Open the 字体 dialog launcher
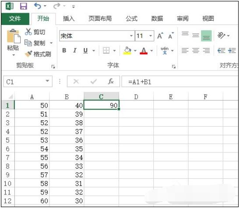240x208 pixels. pos(174,67)
